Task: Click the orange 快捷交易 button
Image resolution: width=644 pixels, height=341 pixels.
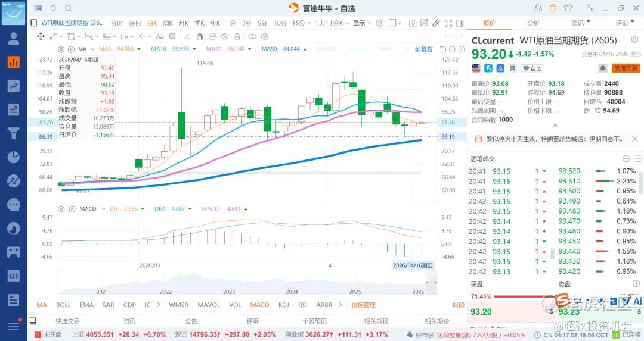Action: (x=626, y=68)
